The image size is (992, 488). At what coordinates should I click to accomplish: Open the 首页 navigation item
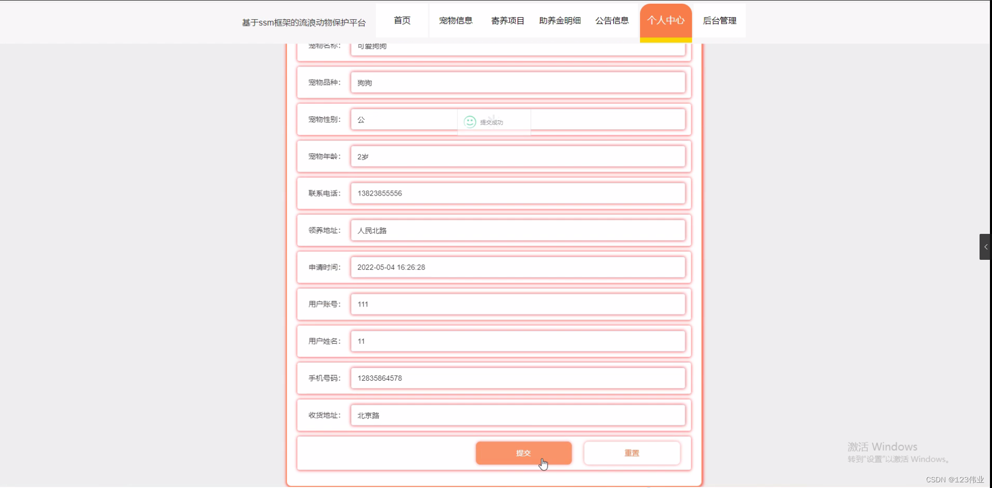coord(402,20)
